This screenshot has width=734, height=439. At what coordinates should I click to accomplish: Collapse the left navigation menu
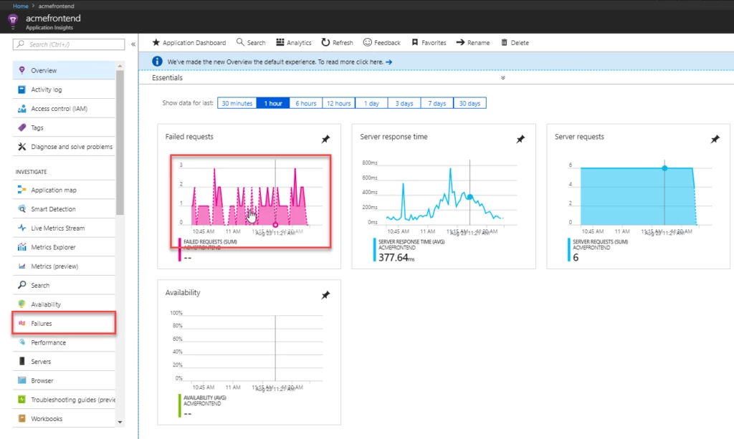pos(133,43)
